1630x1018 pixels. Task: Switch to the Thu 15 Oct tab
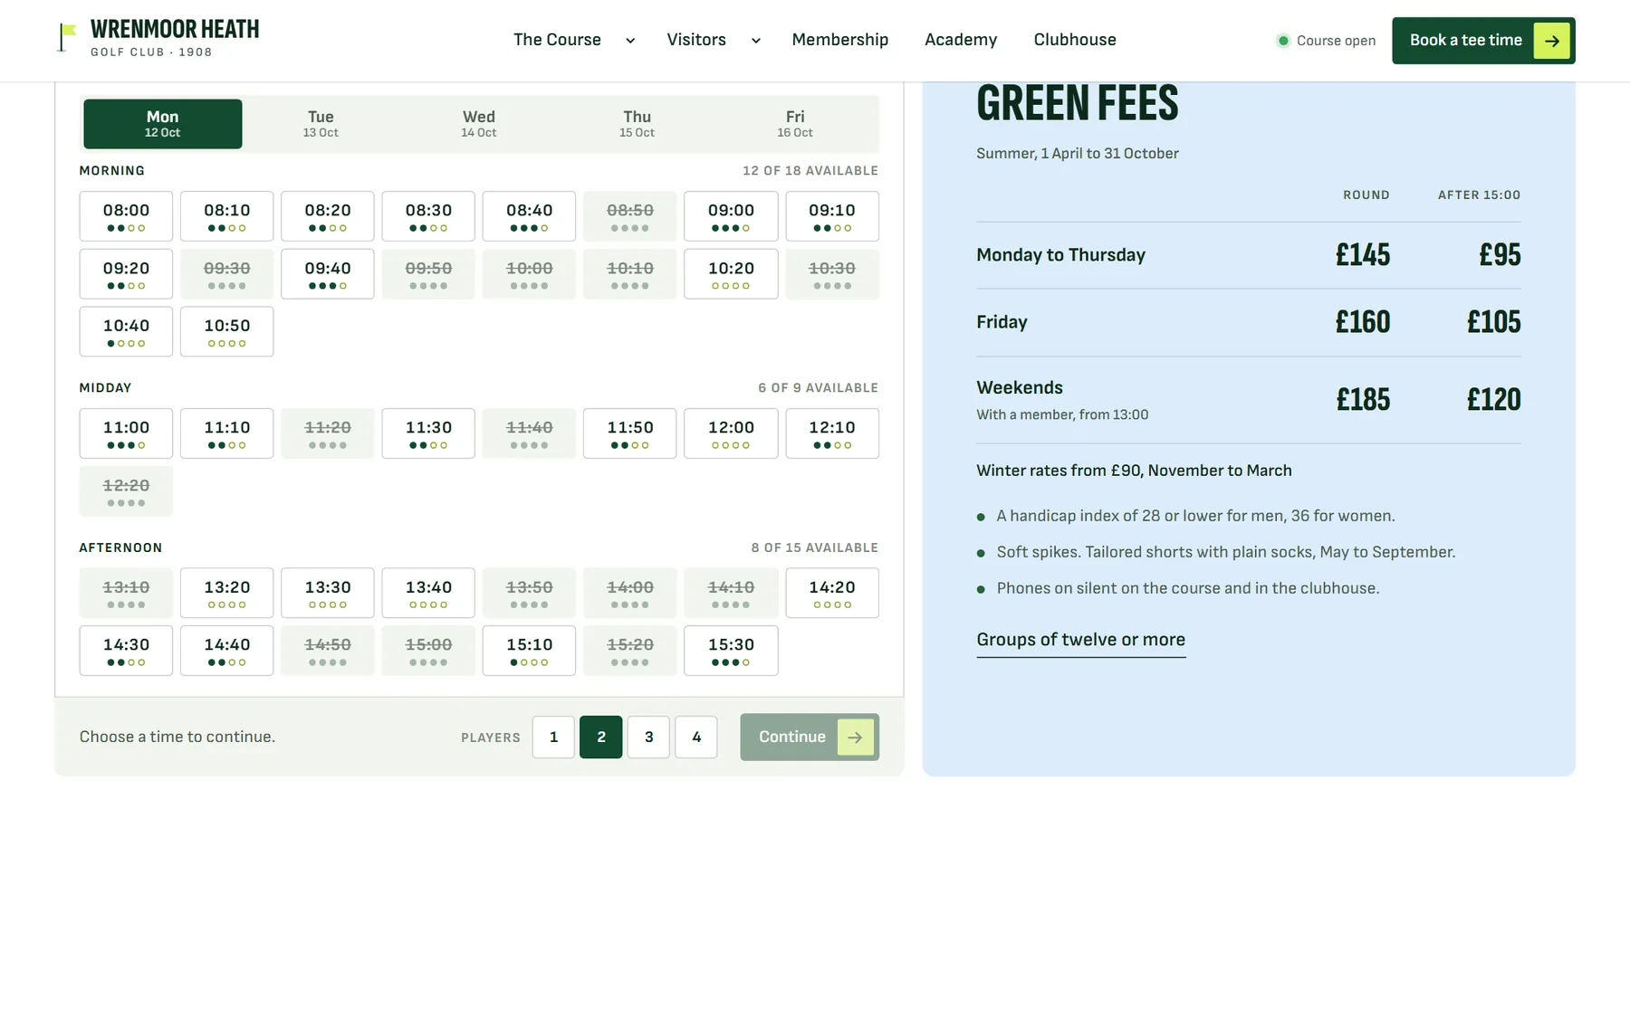point(637,124)
